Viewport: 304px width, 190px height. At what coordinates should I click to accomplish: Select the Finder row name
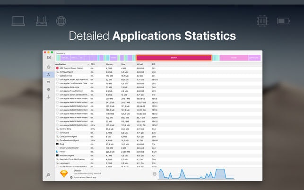[62, 152]
